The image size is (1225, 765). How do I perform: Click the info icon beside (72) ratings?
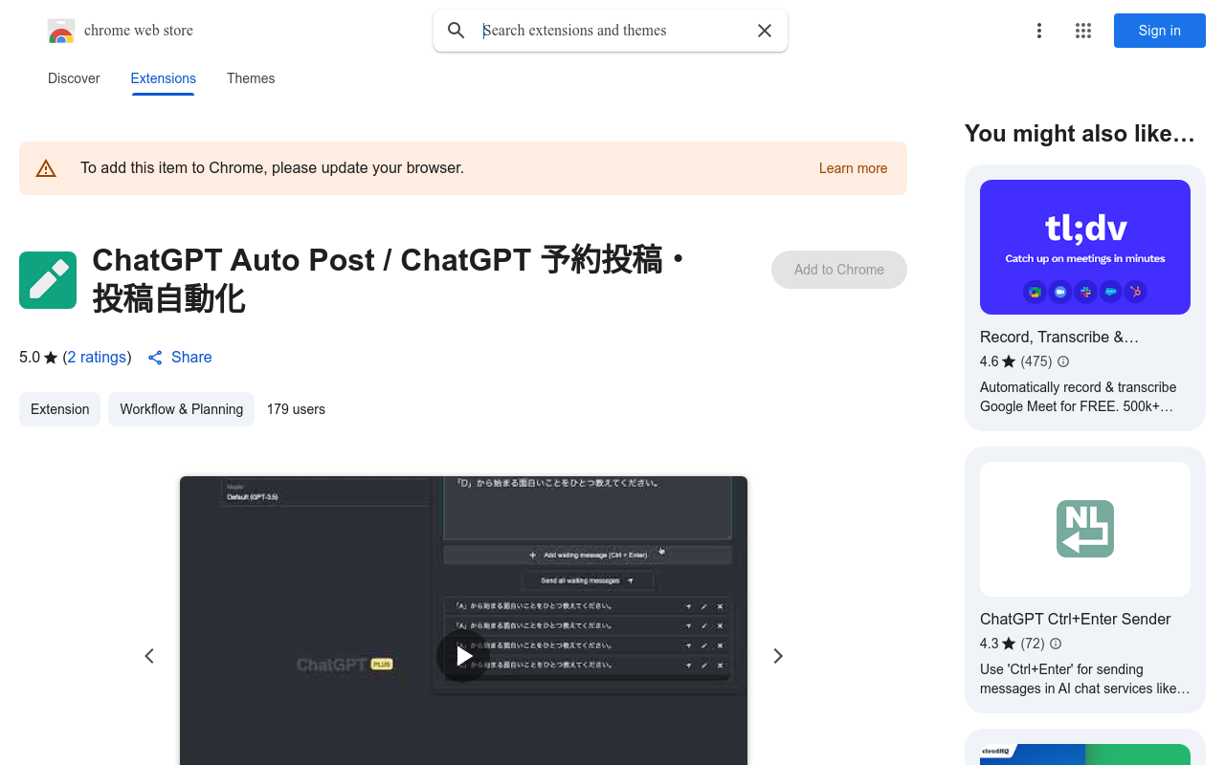pos(1056,644)
